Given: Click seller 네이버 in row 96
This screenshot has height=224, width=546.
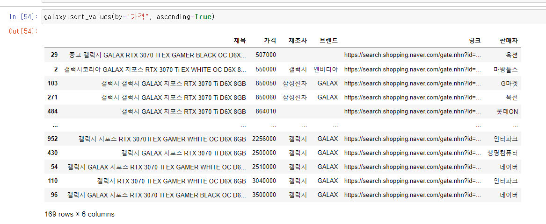Looking at the screenshot, I should [x=509, y=195].
